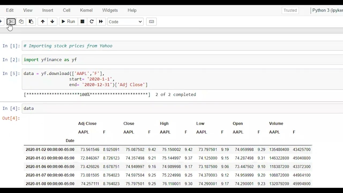Click the 'Date' index header

(70, 140)
